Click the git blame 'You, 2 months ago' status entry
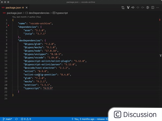 90,119
